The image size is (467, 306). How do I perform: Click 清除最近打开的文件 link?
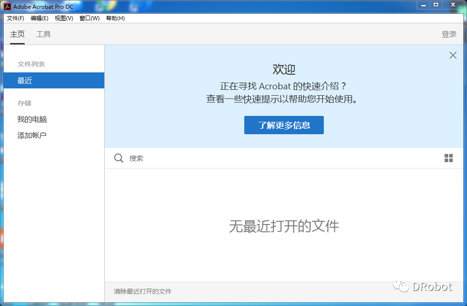click(143, 291)
